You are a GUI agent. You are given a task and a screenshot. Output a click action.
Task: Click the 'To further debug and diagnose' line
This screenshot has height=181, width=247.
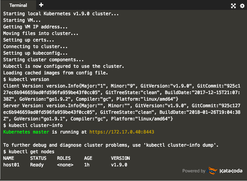[111, 145]
